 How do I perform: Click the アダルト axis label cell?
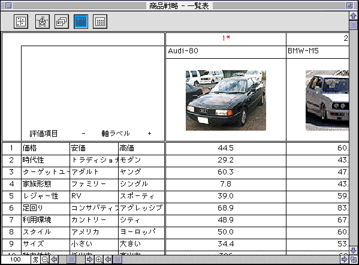[x=94, y=172]
